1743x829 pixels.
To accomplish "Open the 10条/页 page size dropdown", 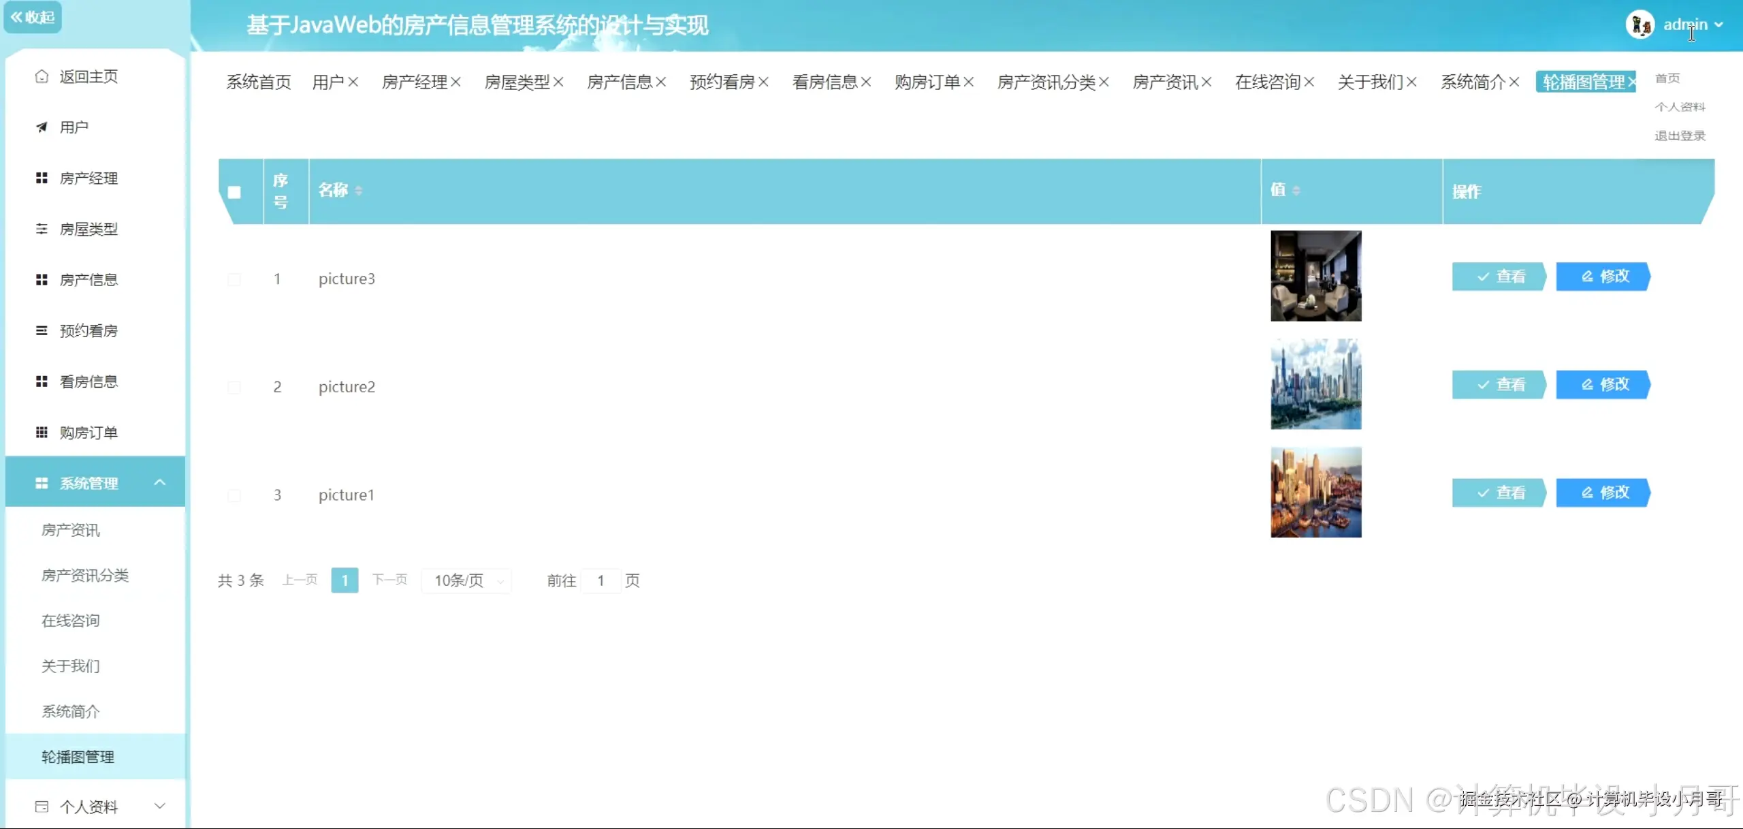I will 467,580.
